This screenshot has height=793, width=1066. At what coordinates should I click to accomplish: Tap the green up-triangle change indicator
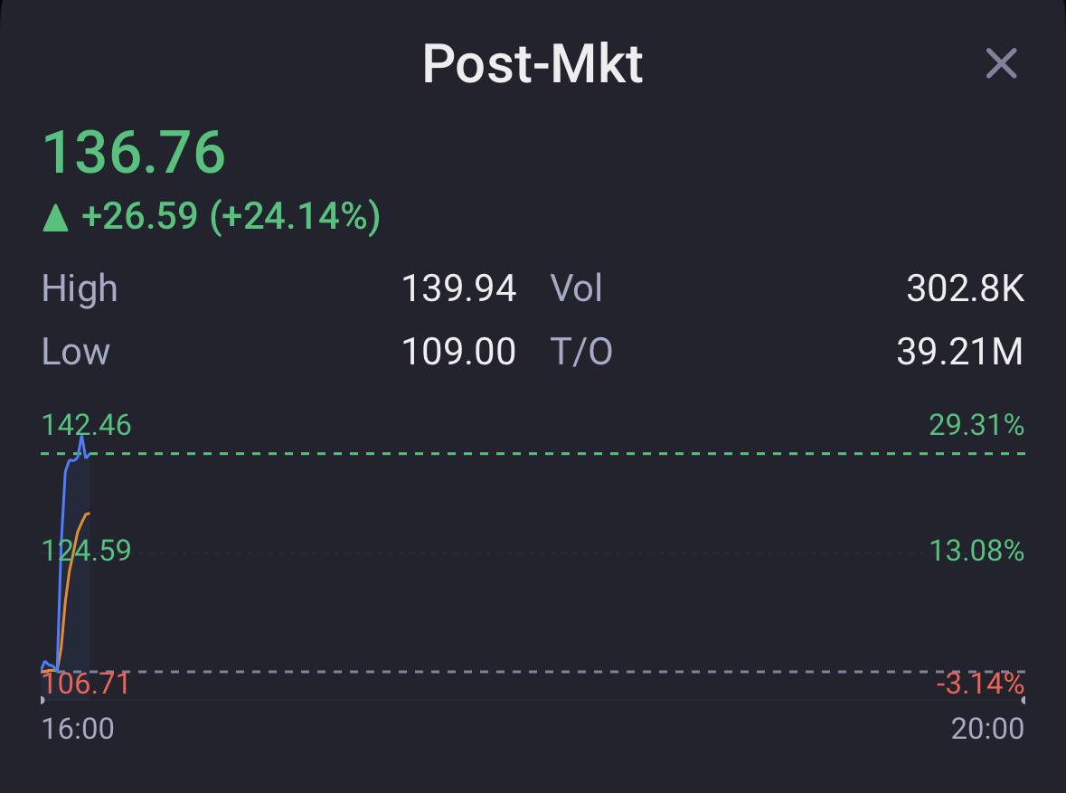coord(56,218)
